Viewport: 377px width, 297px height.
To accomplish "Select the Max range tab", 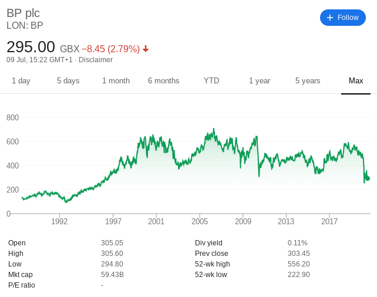I will coord(356,81).
